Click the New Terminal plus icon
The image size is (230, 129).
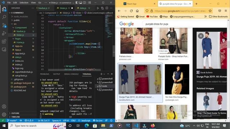pyautogui.click(x=101, y=74)
